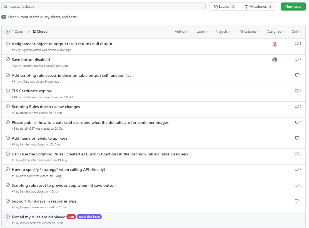
Task: Click assignee avatar on issue #13
Action: point(275,44)
